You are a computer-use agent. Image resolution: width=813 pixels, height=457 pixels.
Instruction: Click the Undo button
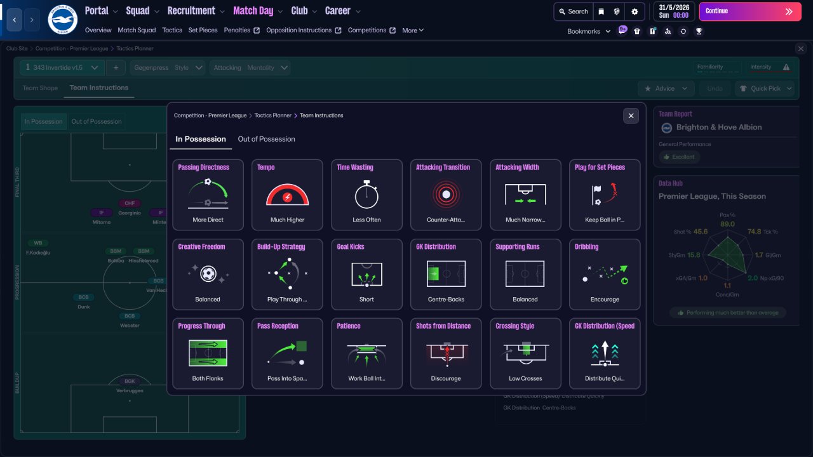pos(715,88)
